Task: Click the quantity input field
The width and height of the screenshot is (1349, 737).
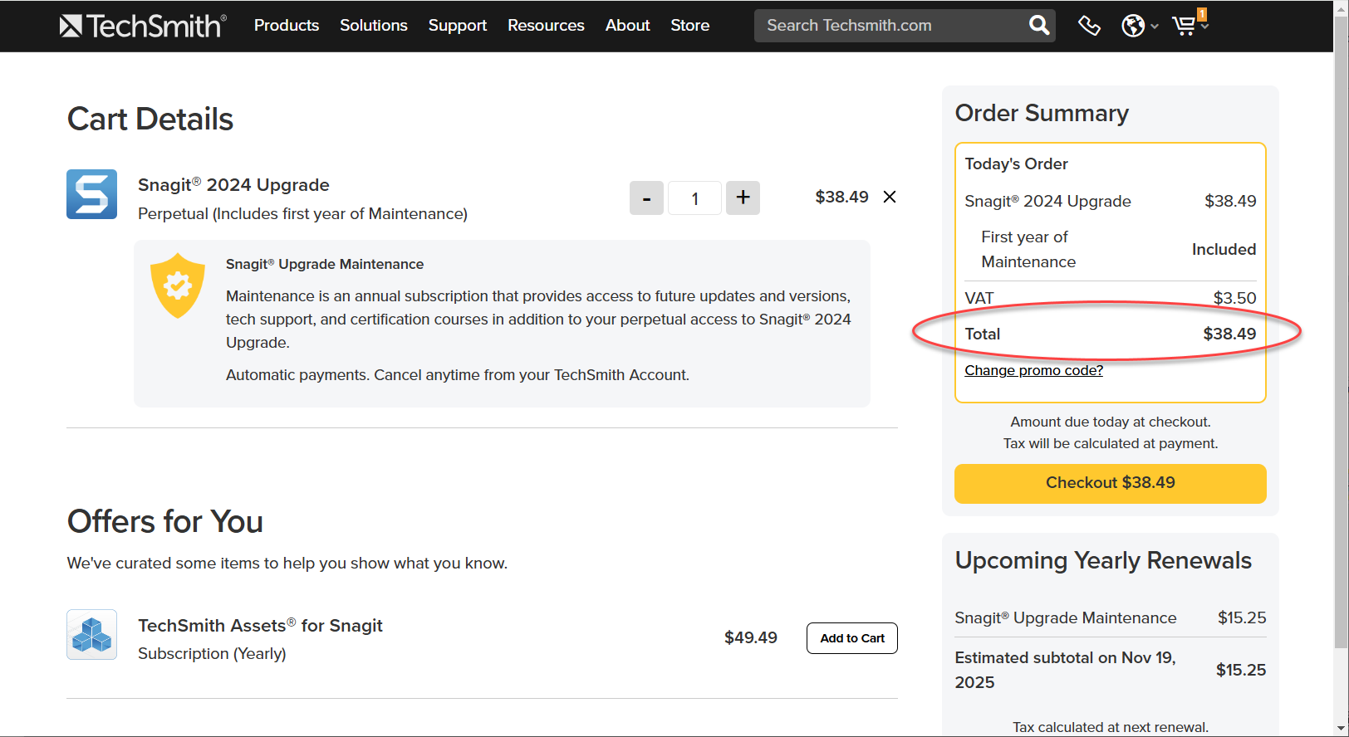Action: [694, 198]
